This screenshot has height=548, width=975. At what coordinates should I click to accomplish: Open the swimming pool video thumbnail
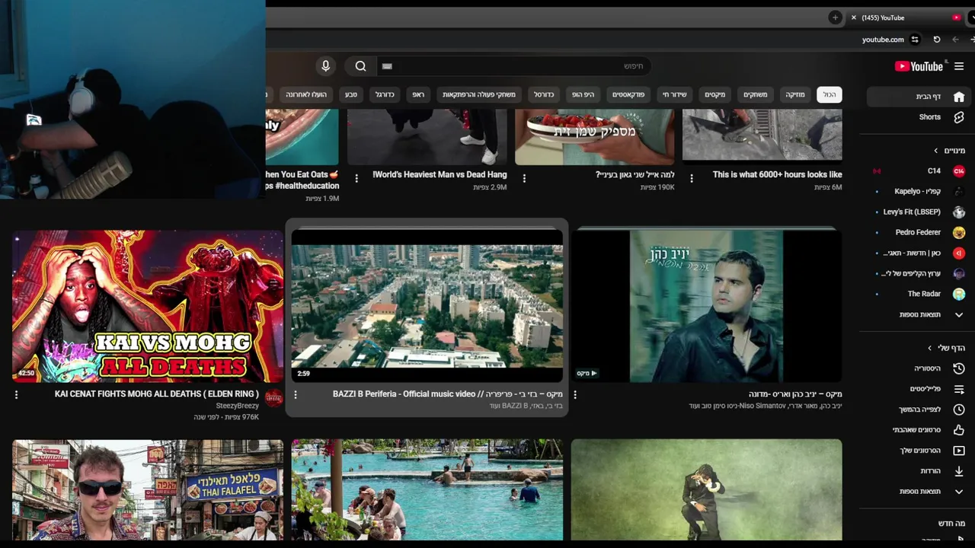[427, 489]
